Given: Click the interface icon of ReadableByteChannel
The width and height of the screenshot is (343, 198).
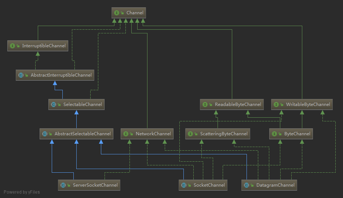Looking at the screenshot, I should pyautogui.click(x=205, y=104).
